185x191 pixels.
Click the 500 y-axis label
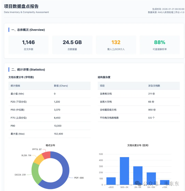101,154
